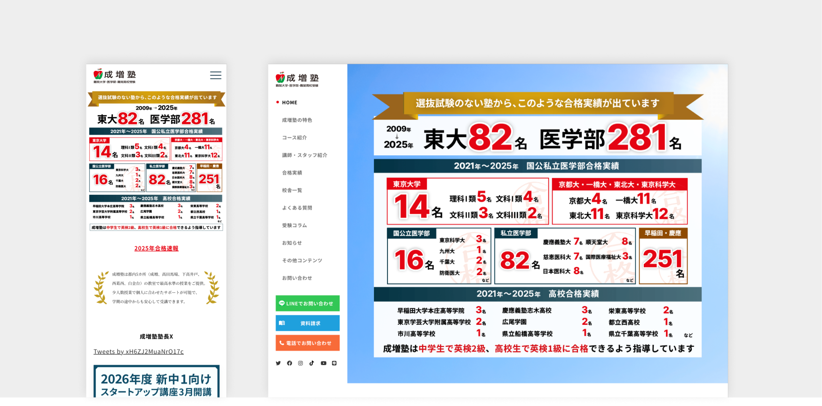Open the LINE social icon in the sidebar
The image size is (822, 406).
click(334, 363)
